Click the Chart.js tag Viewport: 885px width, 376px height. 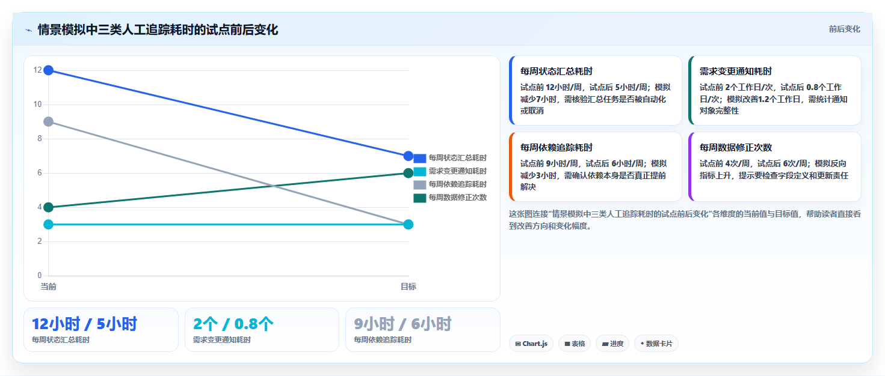click(531, 344)
